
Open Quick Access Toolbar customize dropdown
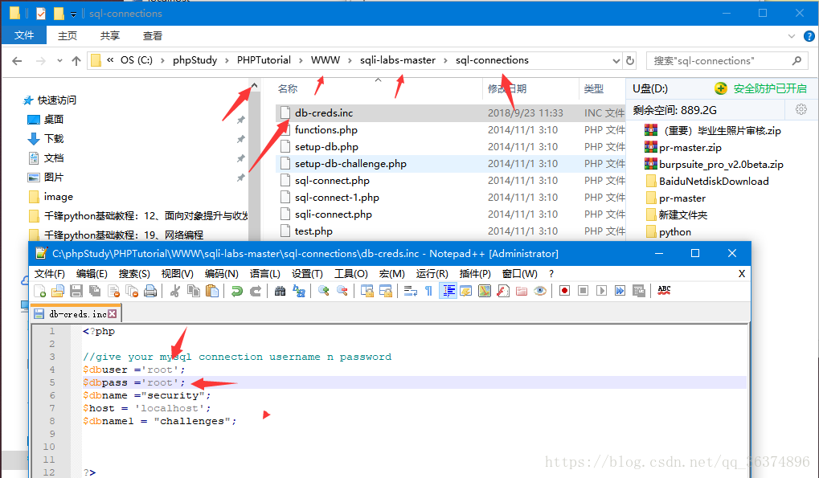coord(74,14)
